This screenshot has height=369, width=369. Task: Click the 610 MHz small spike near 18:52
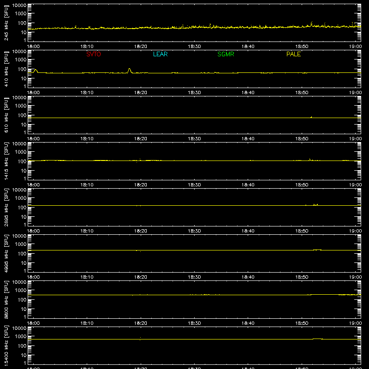311,117
